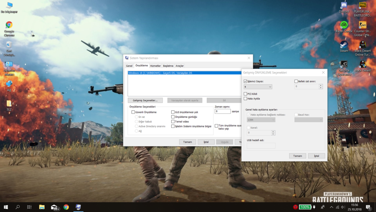Click the Zaman aşımı input field
This screenshot has width=376, height=212.
click(x=223, y=111)
